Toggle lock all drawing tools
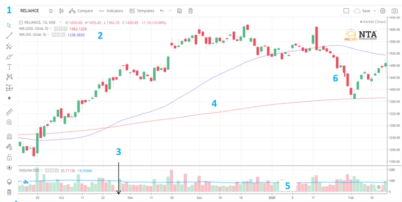Screen dimensions: 402x202 [9, 157]
